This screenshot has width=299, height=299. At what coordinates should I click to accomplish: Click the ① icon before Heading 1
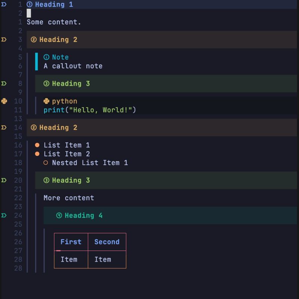(29, 4)
